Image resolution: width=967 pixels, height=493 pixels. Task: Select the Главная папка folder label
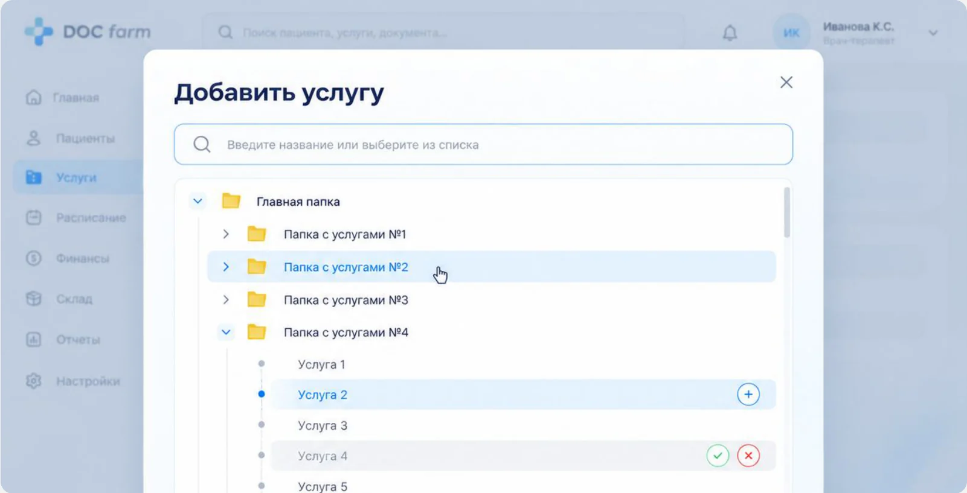298,202
